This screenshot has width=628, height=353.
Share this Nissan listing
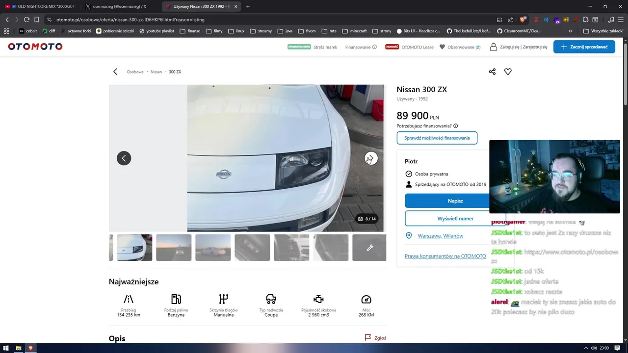pyautogui.click(x=492, y=72)
